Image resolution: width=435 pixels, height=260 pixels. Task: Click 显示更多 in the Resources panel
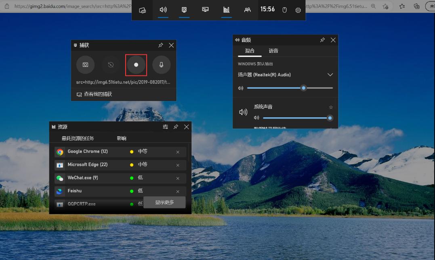point(164,202)
